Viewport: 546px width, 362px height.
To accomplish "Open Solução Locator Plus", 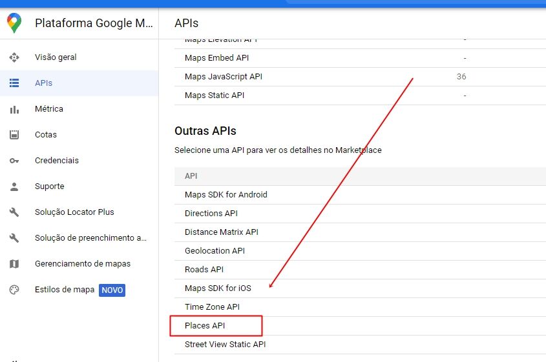I will pos(79,212).
